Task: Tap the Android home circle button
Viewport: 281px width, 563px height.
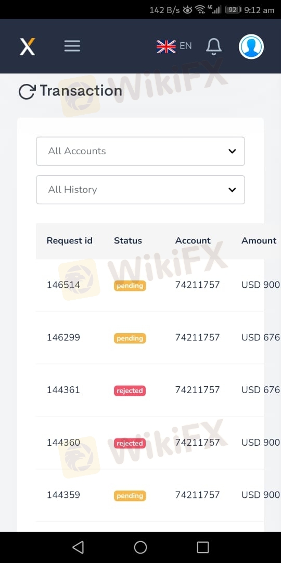Action: (x=140, y=547)
